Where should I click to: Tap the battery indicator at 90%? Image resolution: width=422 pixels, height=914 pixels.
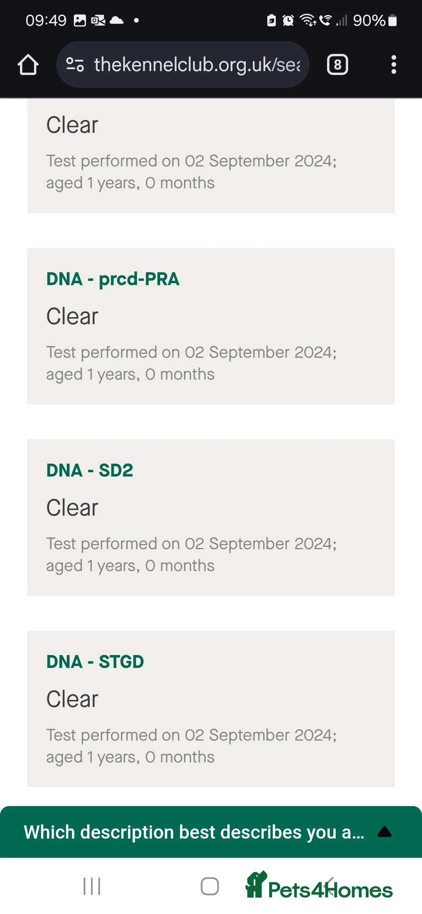pos(374,20)
